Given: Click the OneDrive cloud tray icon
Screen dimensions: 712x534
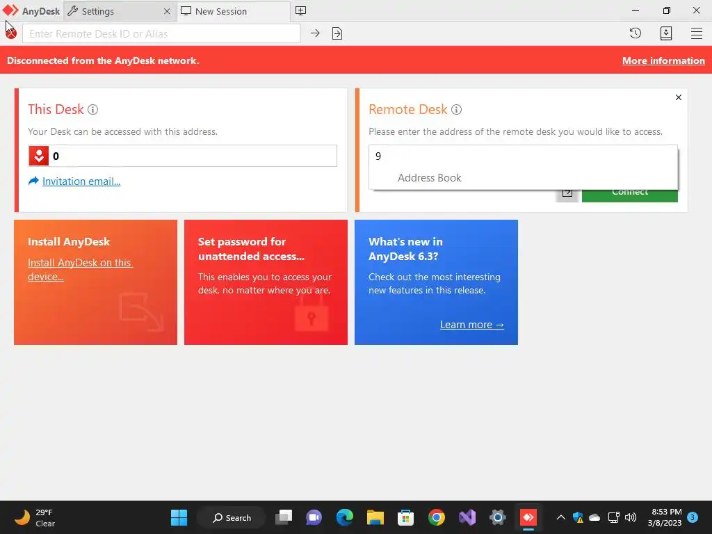Looking at the screenshot, I should point(594,517).
